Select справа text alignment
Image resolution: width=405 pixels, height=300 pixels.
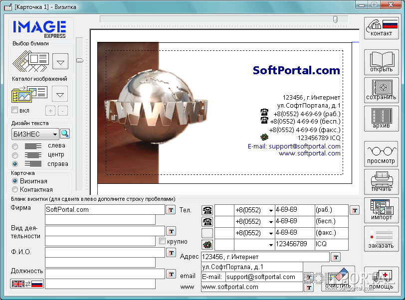(15, 163)
